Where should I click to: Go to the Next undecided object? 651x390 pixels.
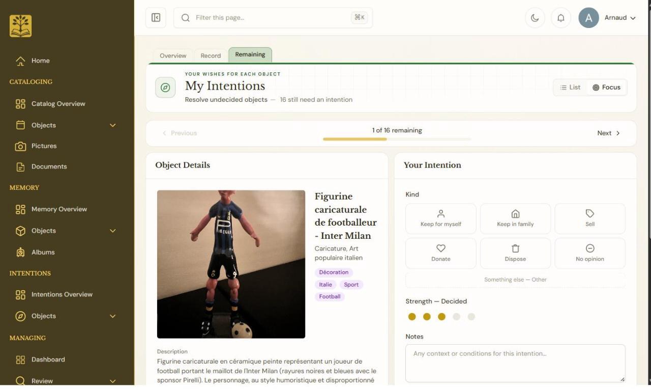pos(608,133)
